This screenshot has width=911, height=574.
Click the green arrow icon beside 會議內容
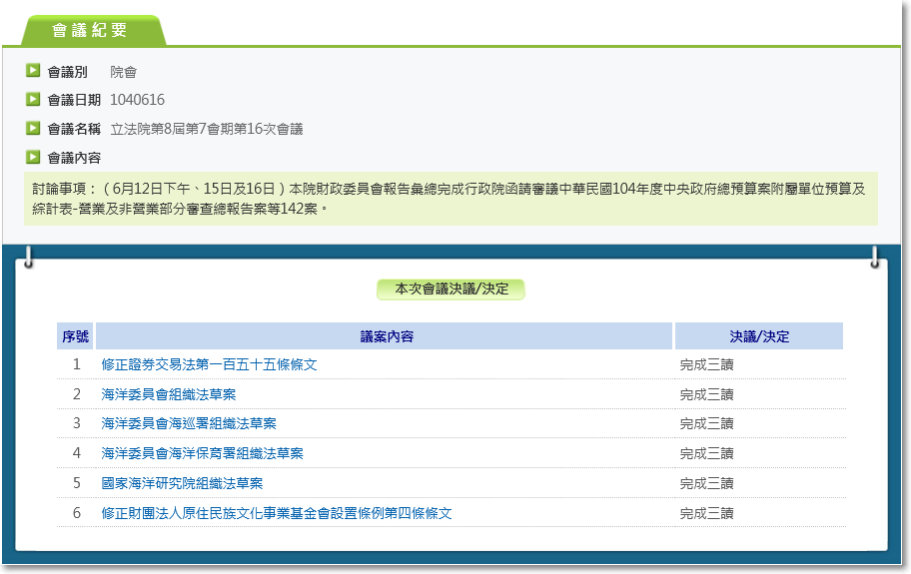click(x=33, y=157)
